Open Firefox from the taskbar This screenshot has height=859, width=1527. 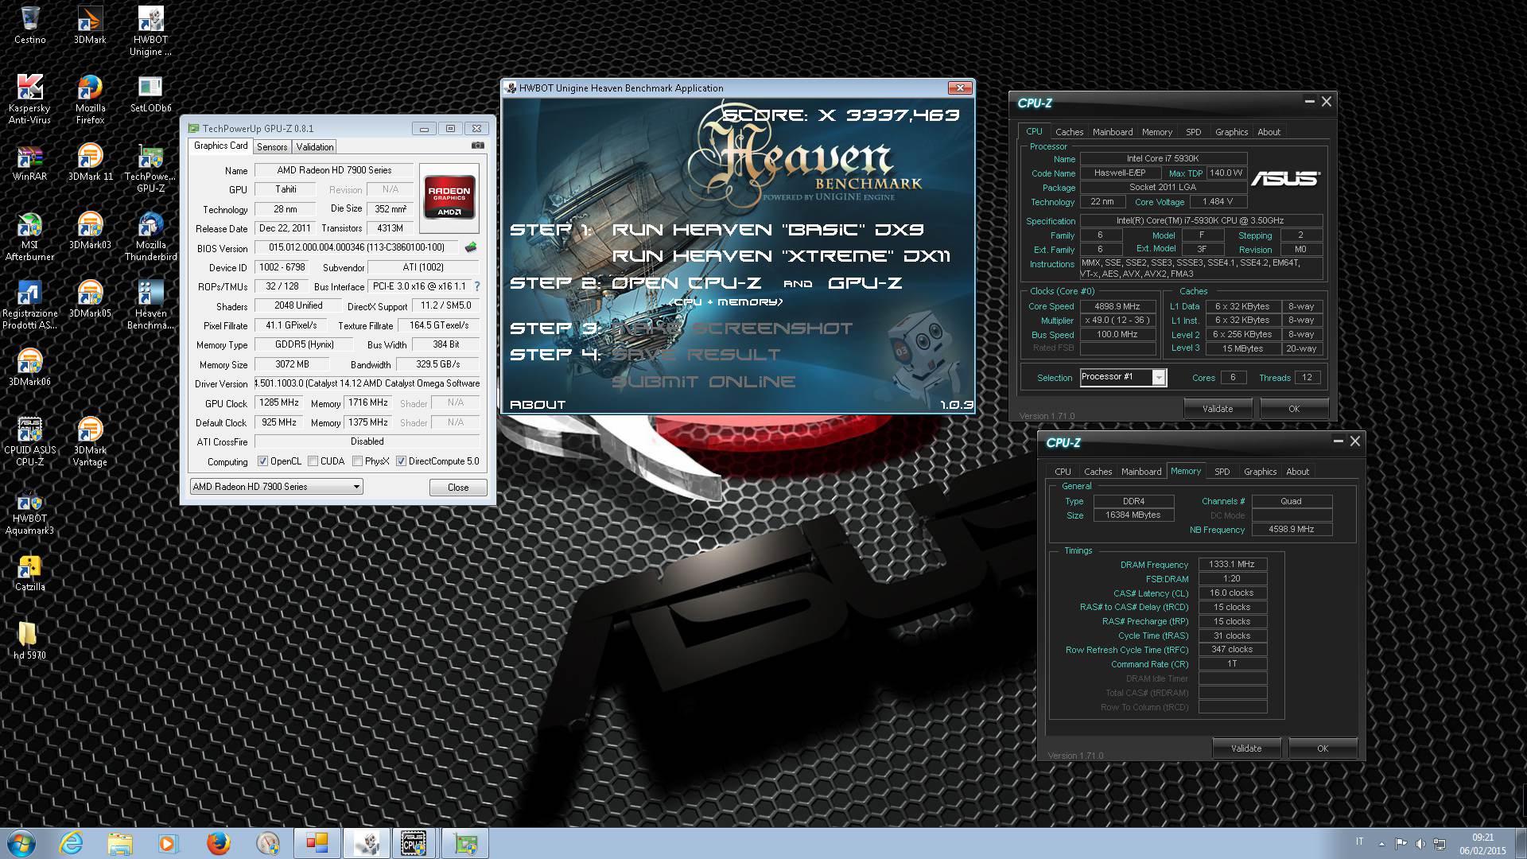point(218,843)
